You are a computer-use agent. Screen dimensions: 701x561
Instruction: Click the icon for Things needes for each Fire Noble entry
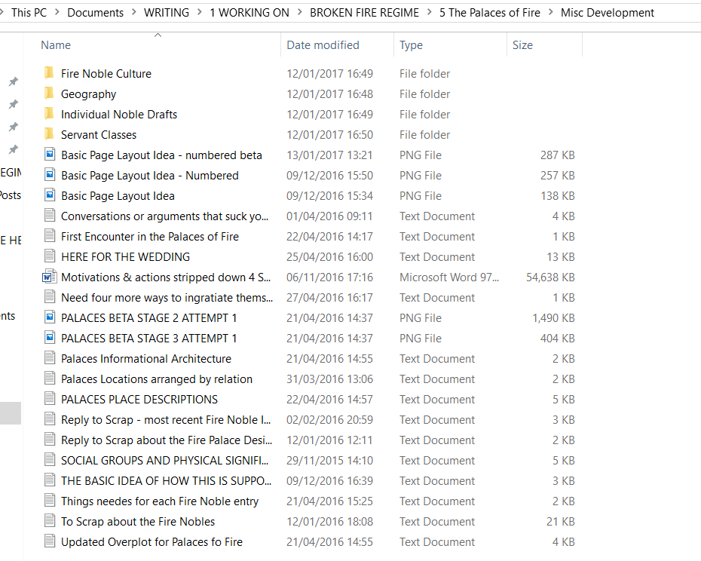pyautogui.click(x=50, y=501)
